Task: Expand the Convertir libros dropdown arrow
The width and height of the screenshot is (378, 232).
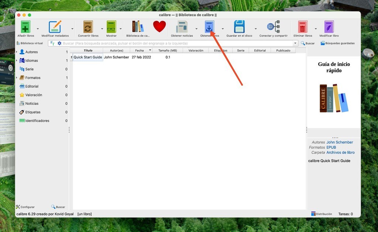Action: tap(102, 29)
